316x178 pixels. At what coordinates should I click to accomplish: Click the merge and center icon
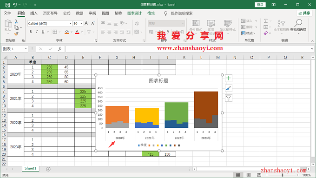point(137,32)
